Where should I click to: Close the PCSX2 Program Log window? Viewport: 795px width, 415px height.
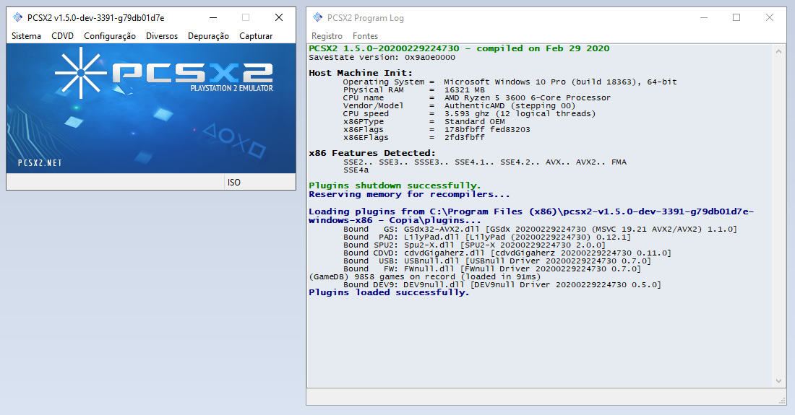770,18
